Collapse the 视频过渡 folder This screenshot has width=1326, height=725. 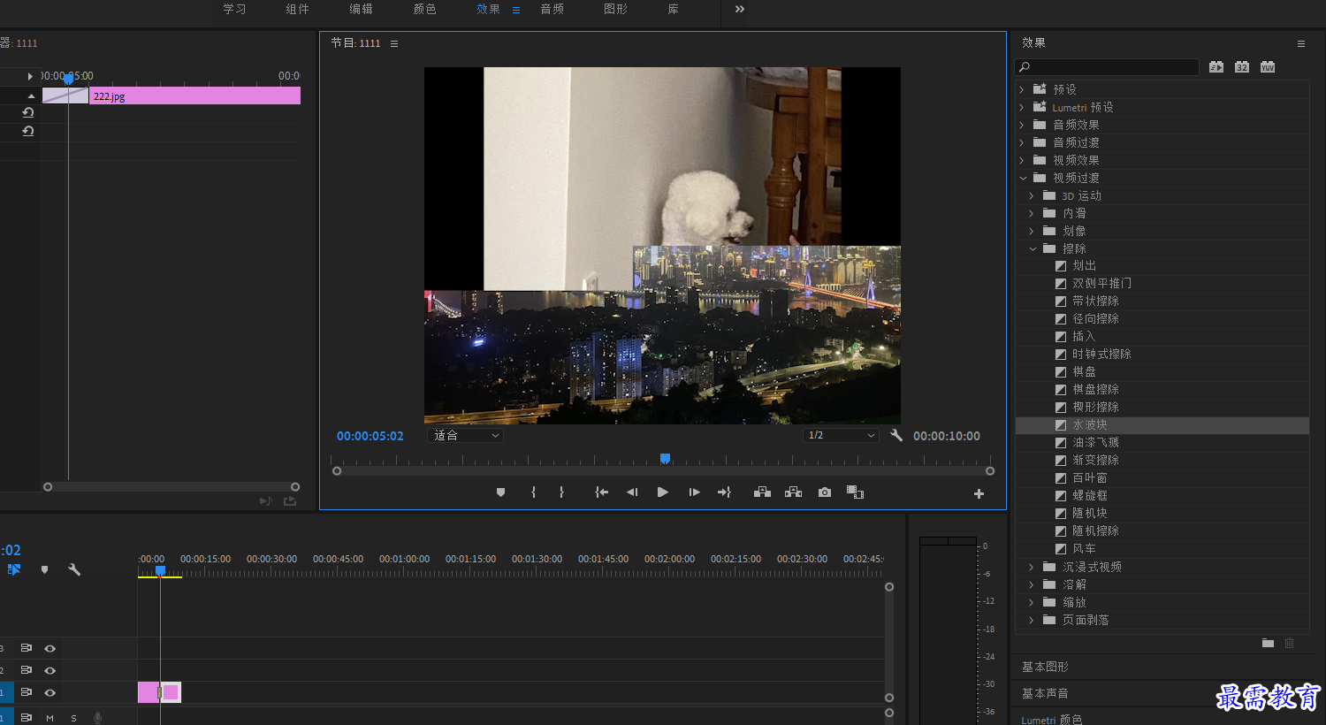1023,178
